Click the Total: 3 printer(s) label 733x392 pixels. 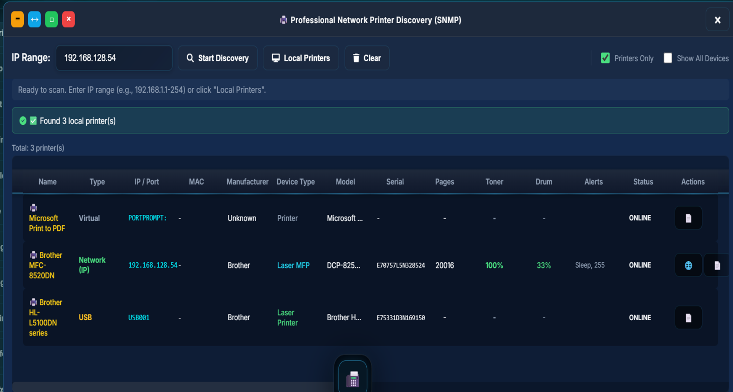38,148
